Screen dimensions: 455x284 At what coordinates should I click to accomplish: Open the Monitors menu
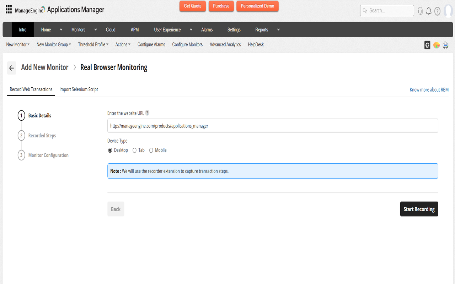pos(78,29)
